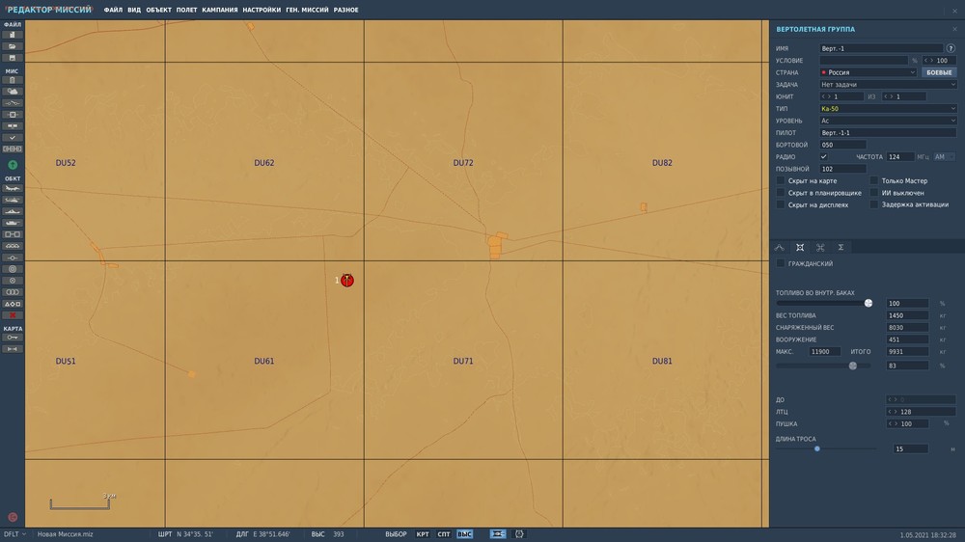
Task: Open the Уровень skill dropdown
Action: coord(888,121)
